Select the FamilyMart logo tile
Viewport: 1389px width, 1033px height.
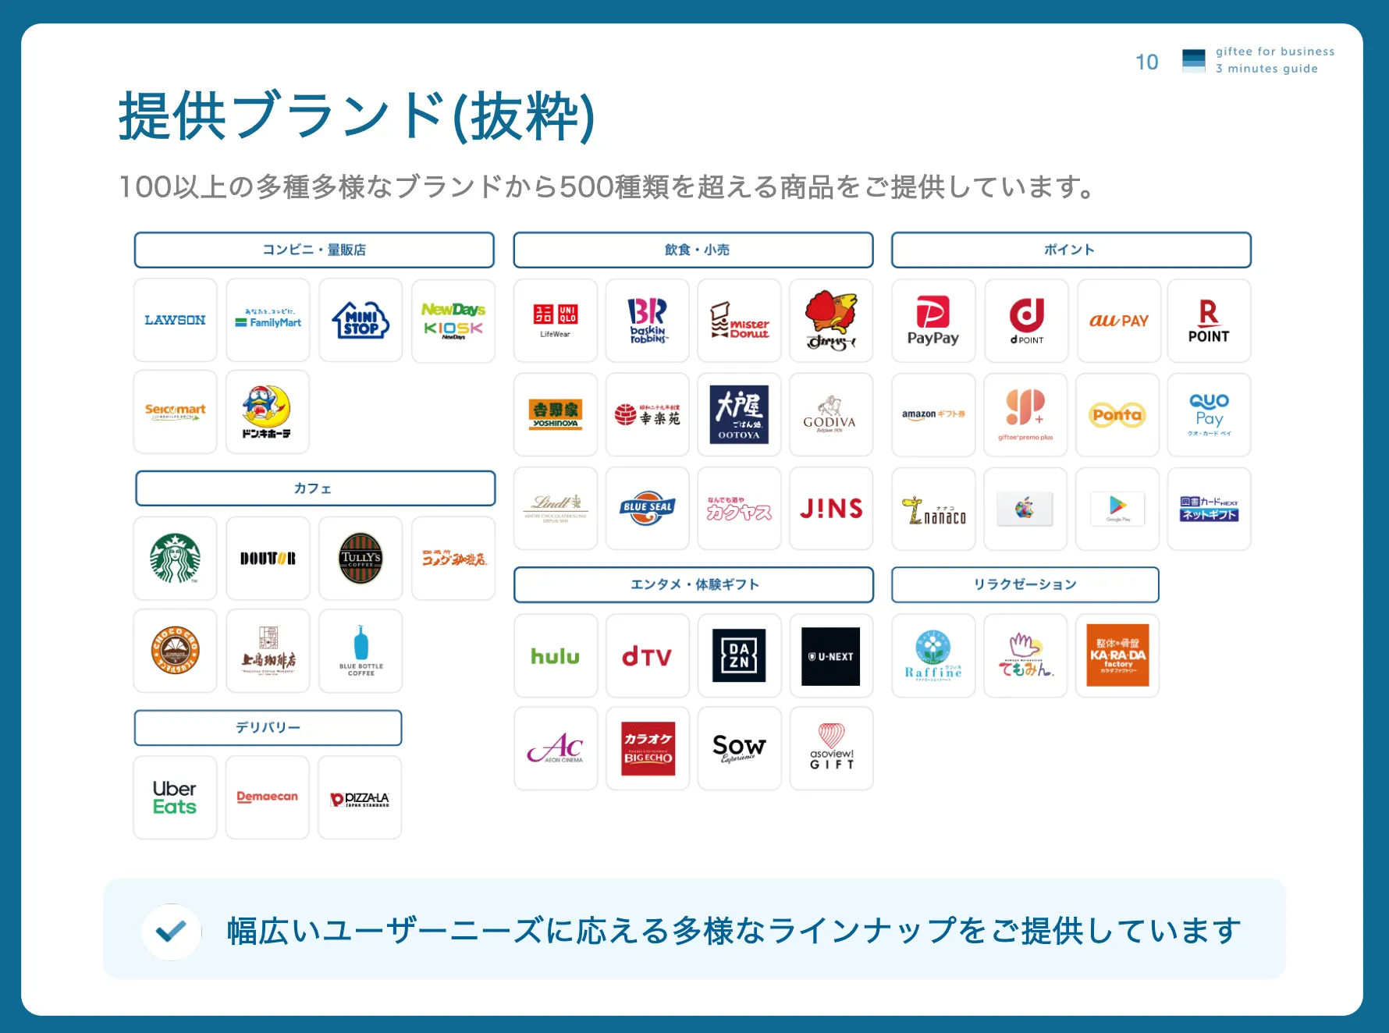point(268,320)
